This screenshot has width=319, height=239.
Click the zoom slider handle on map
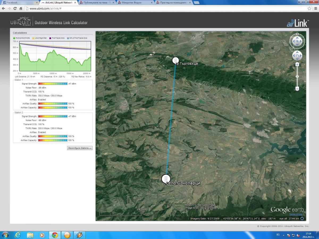(297, 76)
